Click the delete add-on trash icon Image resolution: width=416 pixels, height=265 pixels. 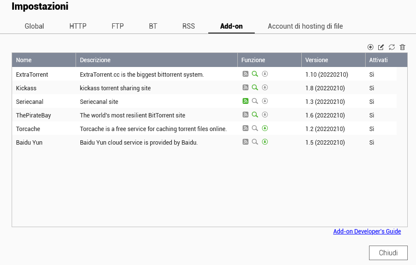pos(402,47)
